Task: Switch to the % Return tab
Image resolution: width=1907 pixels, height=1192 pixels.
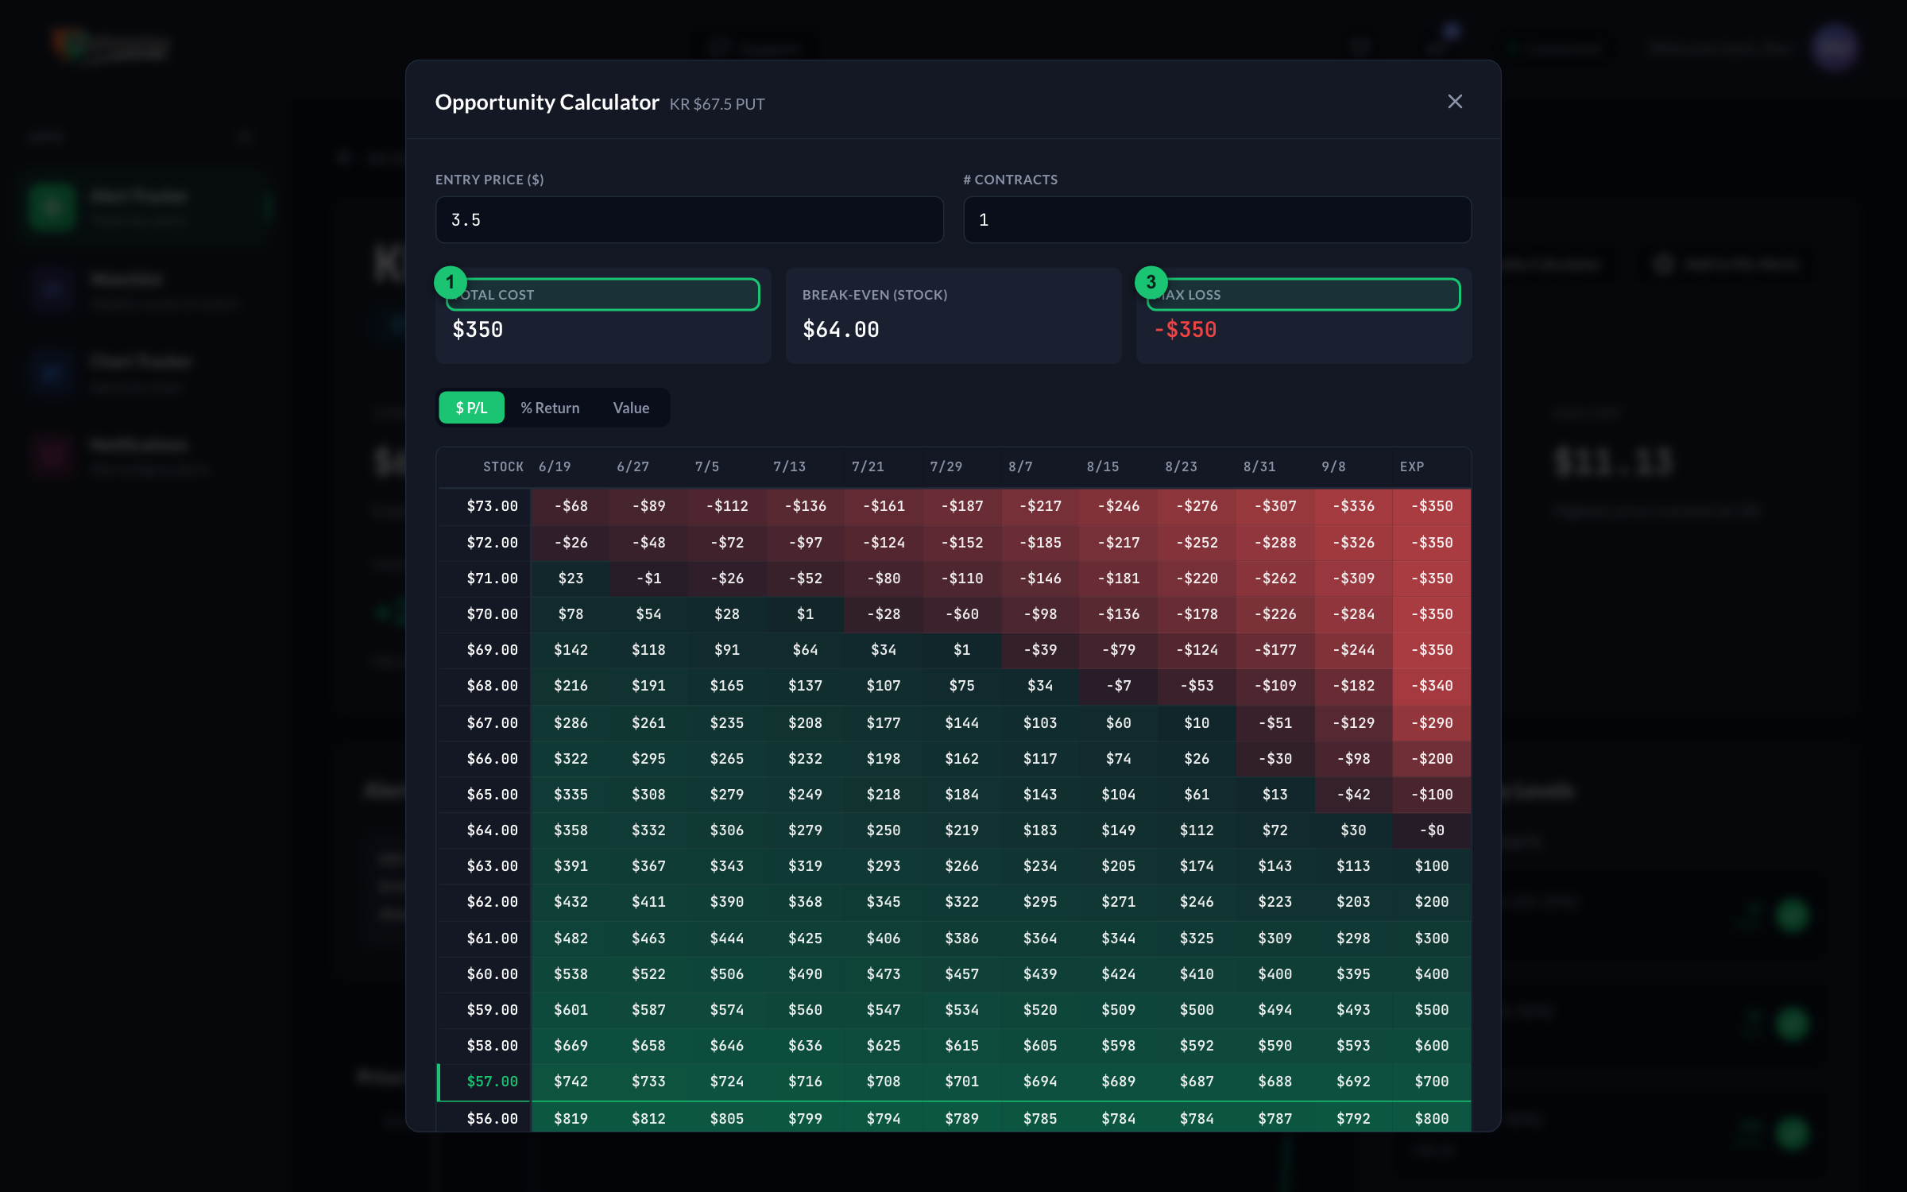Action: [550, 408]
